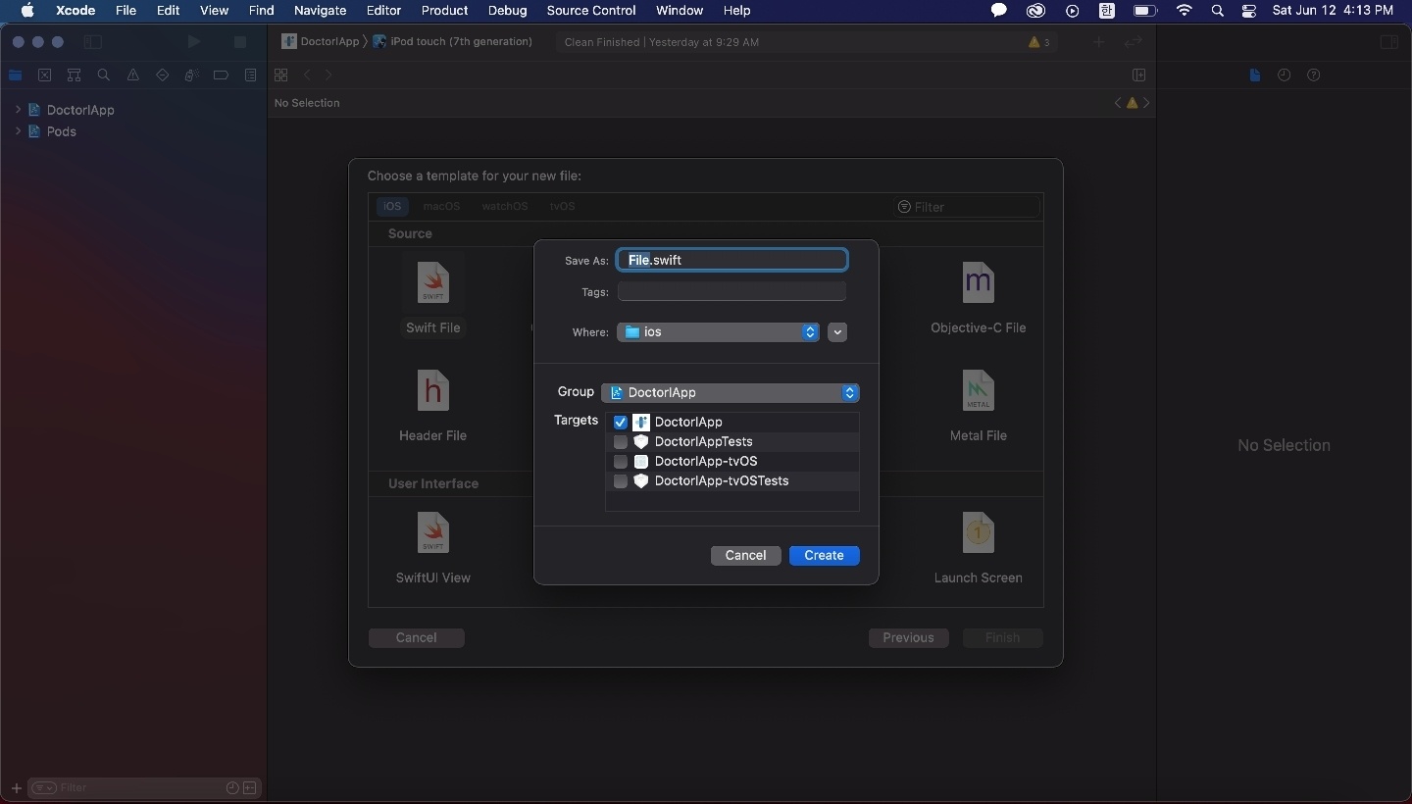This screenshot has width=1412, height=804.
Task: Go back with editor left arrow
Action: pyautogui.click(x=307, y=75)
